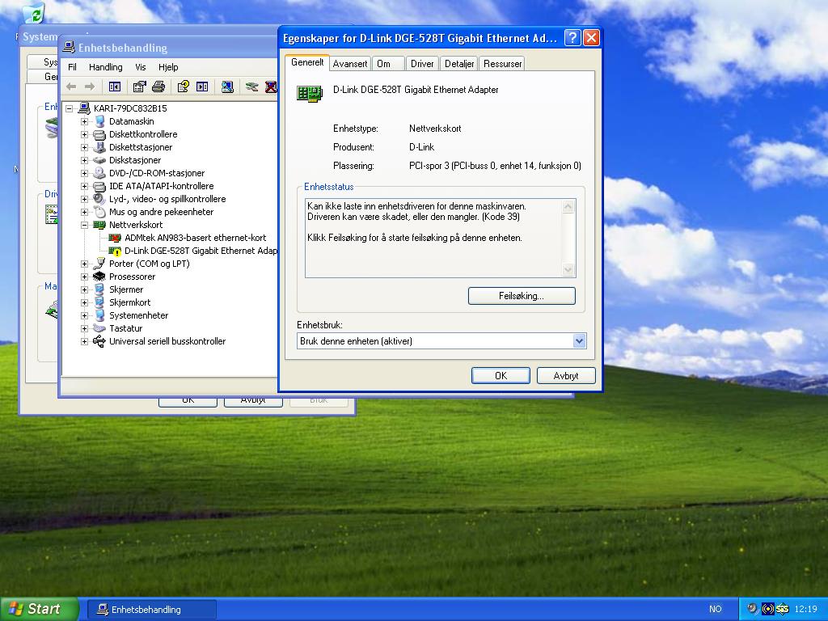Open Properties toolbar icon in Enhetsbehandling
The image size is (828, 621).
tap(139, 87)
